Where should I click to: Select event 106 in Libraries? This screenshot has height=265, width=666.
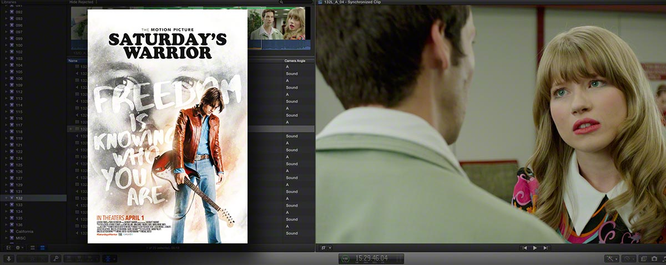(33, 78)
